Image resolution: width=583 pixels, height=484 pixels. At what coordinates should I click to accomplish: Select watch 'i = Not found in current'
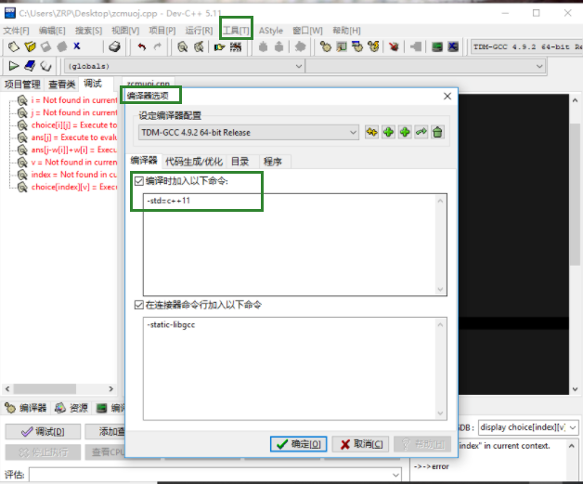tap(74, 100)
